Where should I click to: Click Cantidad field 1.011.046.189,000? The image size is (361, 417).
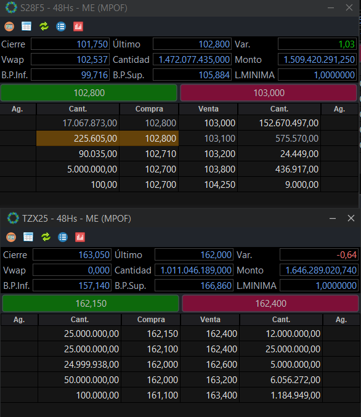coord(194,270)
